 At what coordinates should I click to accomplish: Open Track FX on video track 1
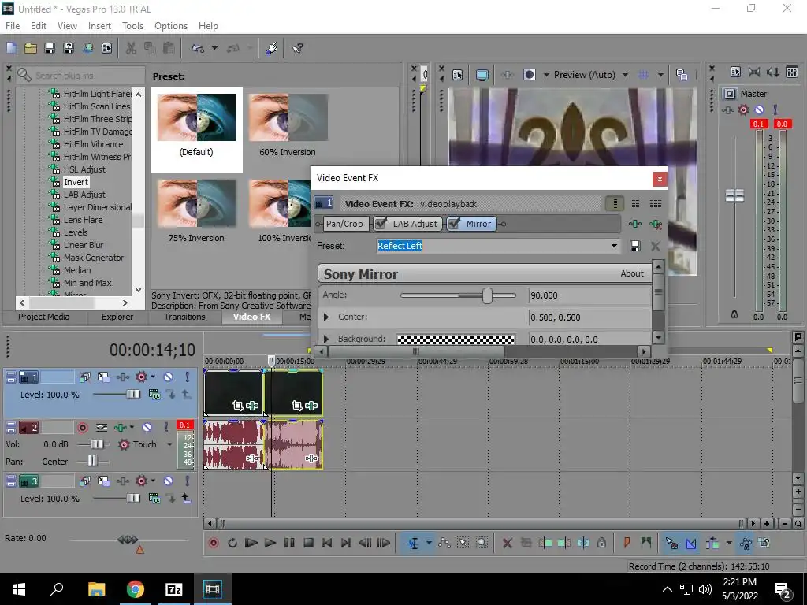coord(122,377)
